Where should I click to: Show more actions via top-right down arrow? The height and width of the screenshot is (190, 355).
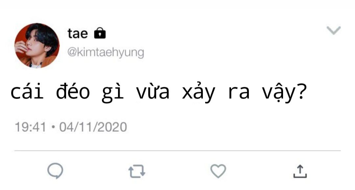click(x=334, y=30)
